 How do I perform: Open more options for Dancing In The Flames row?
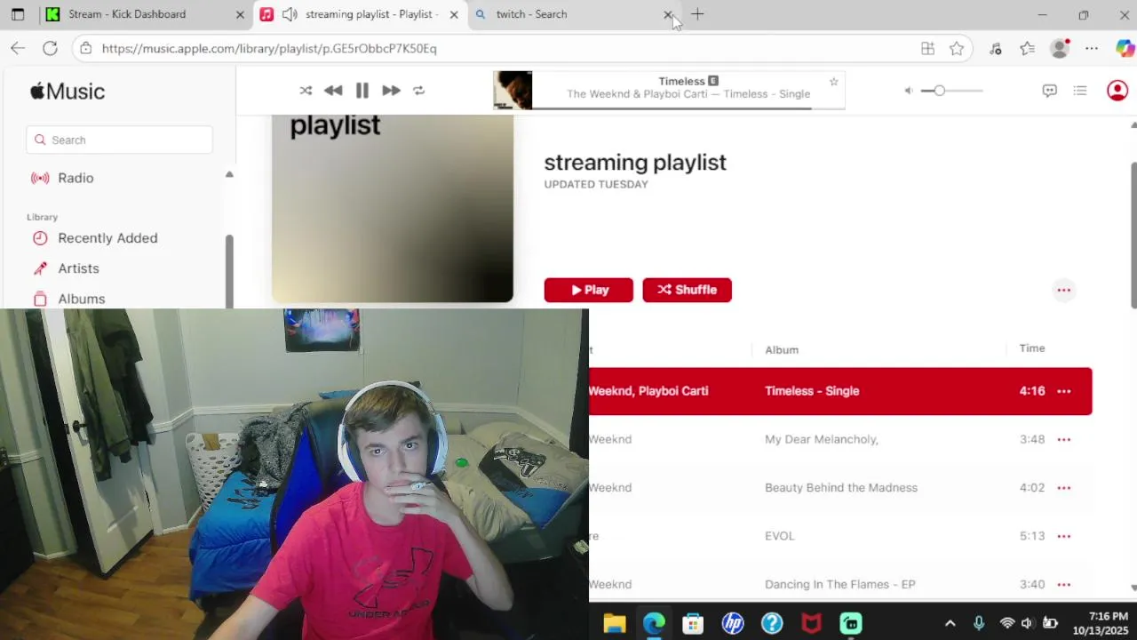tap(1064, 584)
